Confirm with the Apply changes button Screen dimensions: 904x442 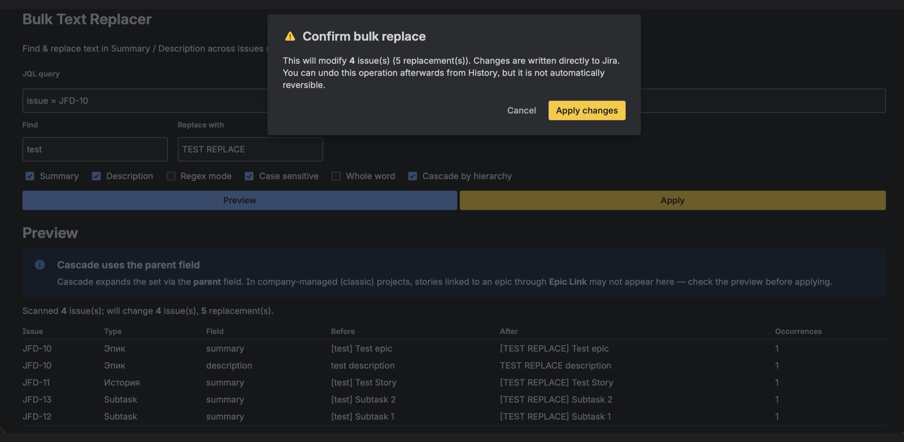[587, 110]
